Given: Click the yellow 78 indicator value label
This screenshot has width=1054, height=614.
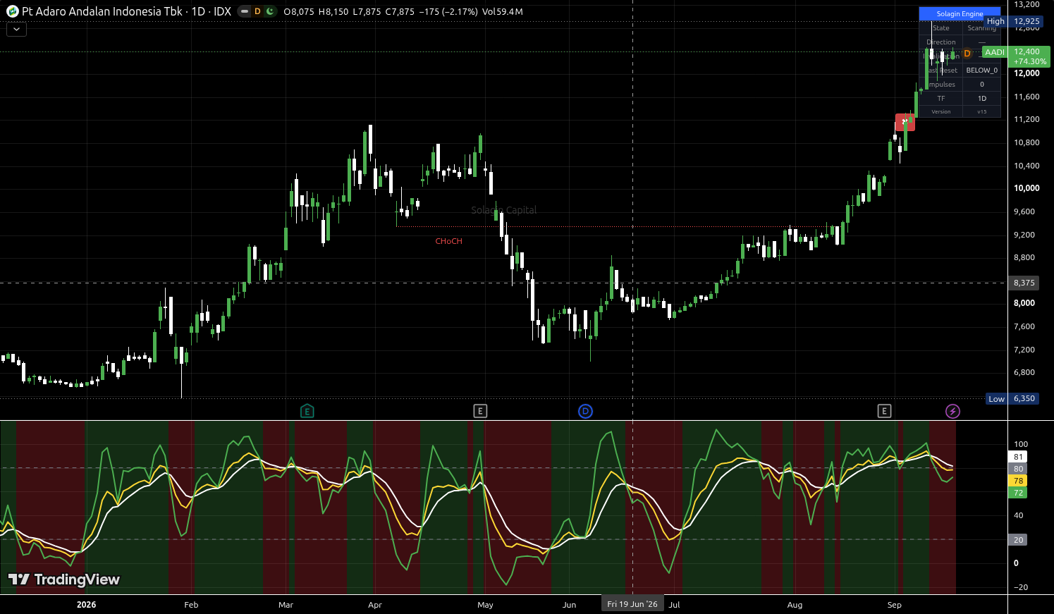Looking at the screenshot, I should 1018,481.
